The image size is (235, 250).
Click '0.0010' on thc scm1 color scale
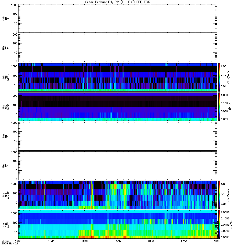[x=225, y=231]
